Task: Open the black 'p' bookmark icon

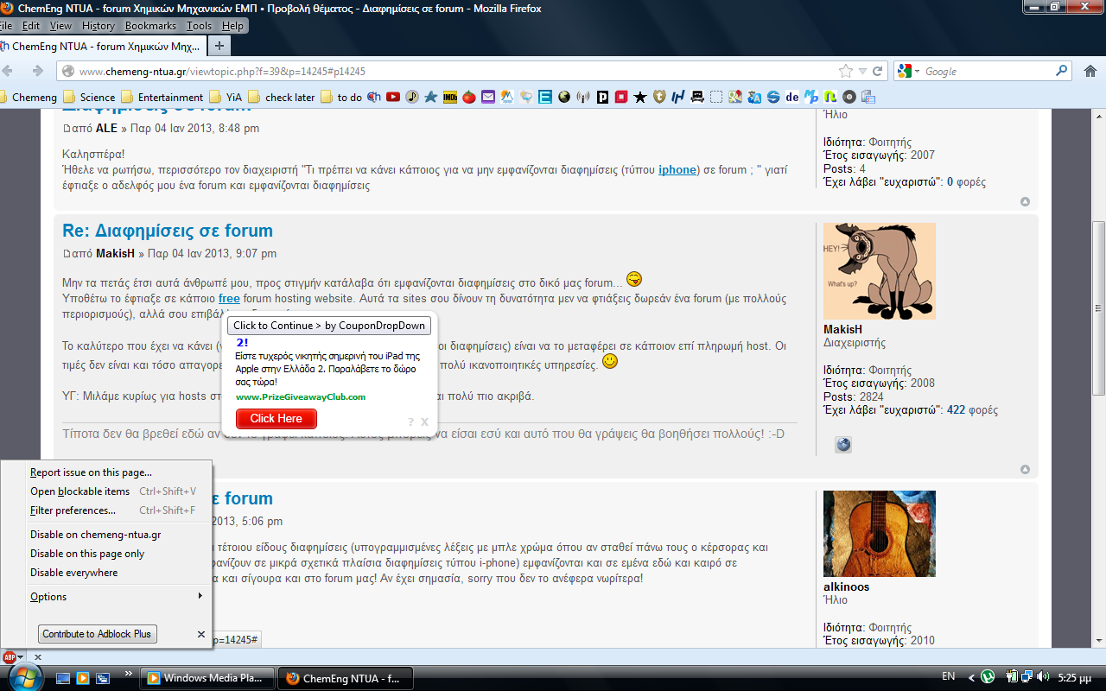Action: (602, 97)
